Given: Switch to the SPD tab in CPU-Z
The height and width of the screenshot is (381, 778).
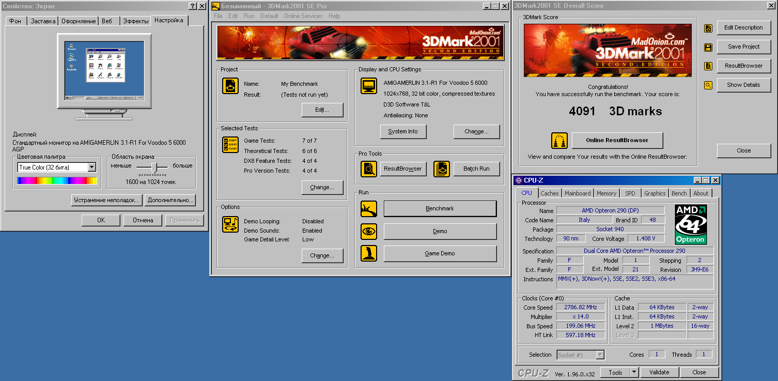Looking at the screenshot, I should pos(630,193).
